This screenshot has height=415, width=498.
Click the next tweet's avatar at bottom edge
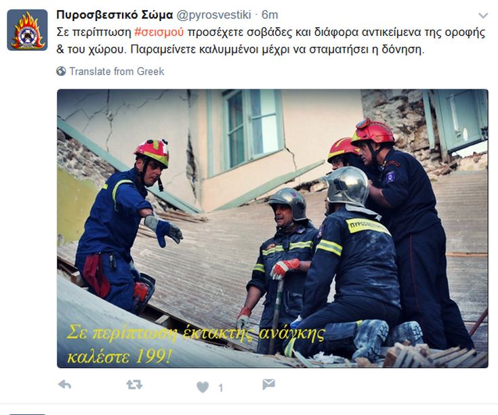coord(27,414)
